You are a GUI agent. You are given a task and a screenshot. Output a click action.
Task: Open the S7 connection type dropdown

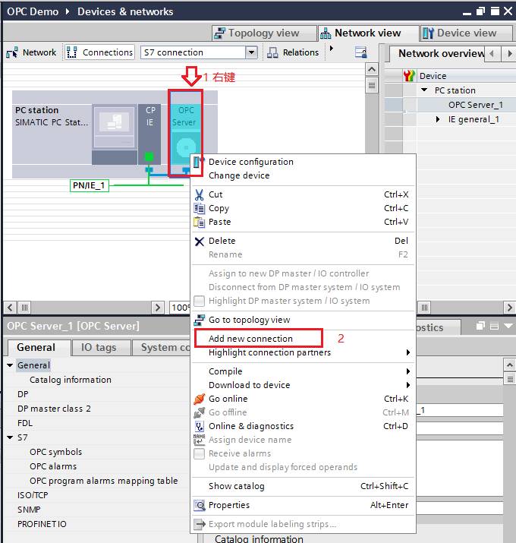tap(252, 52)
